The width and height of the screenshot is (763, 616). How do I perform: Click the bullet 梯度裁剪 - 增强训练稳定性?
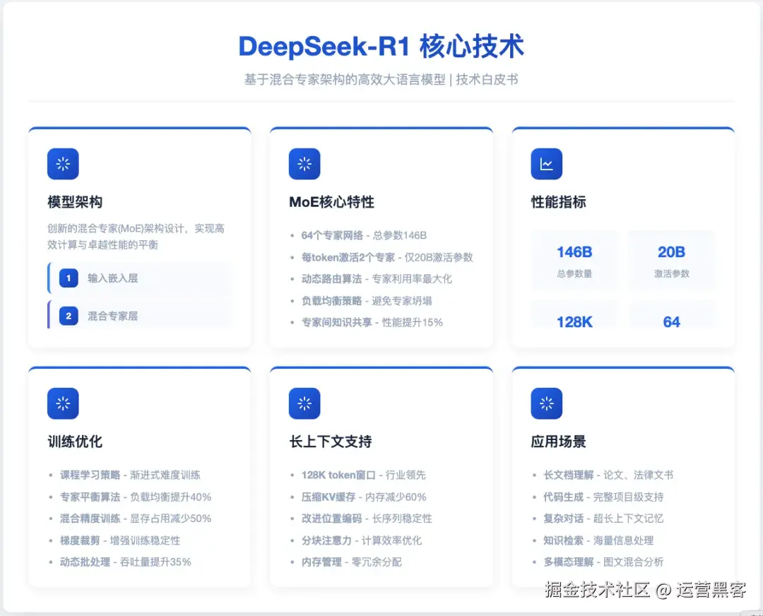coord(119,540)
